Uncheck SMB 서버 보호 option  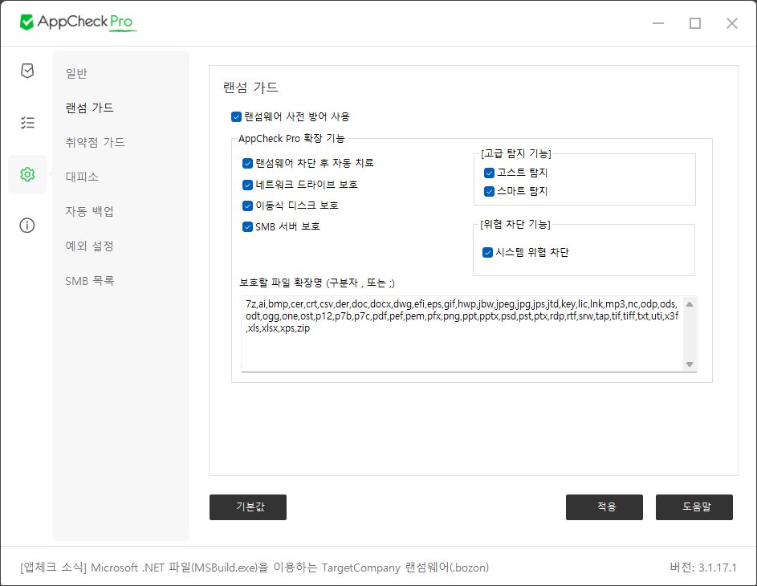247,226
